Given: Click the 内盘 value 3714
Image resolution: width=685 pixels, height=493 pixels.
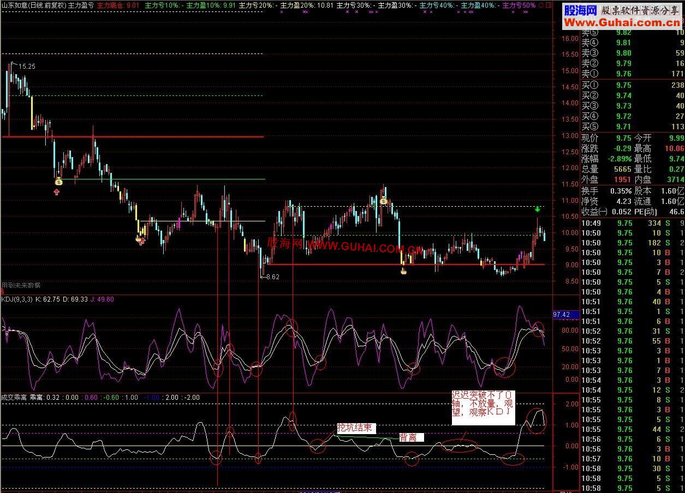Looking at the screenshot, I should pyautogui.click(x=675, y=179).
